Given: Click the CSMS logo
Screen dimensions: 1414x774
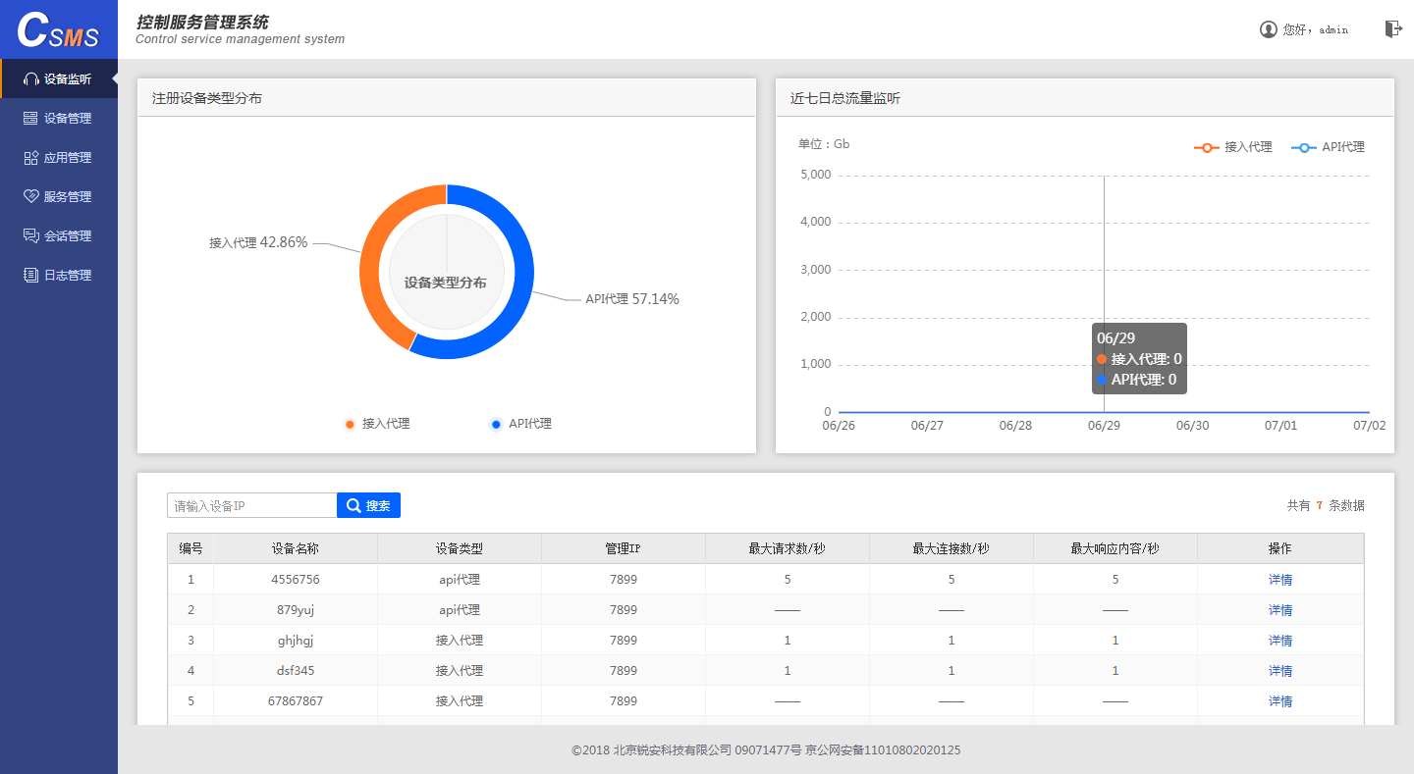Looking at the screenshot, I should click(59, 29).
